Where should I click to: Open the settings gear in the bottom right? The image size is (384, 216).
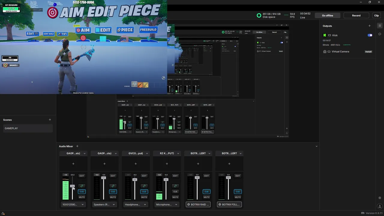click(x=380, y=198)
